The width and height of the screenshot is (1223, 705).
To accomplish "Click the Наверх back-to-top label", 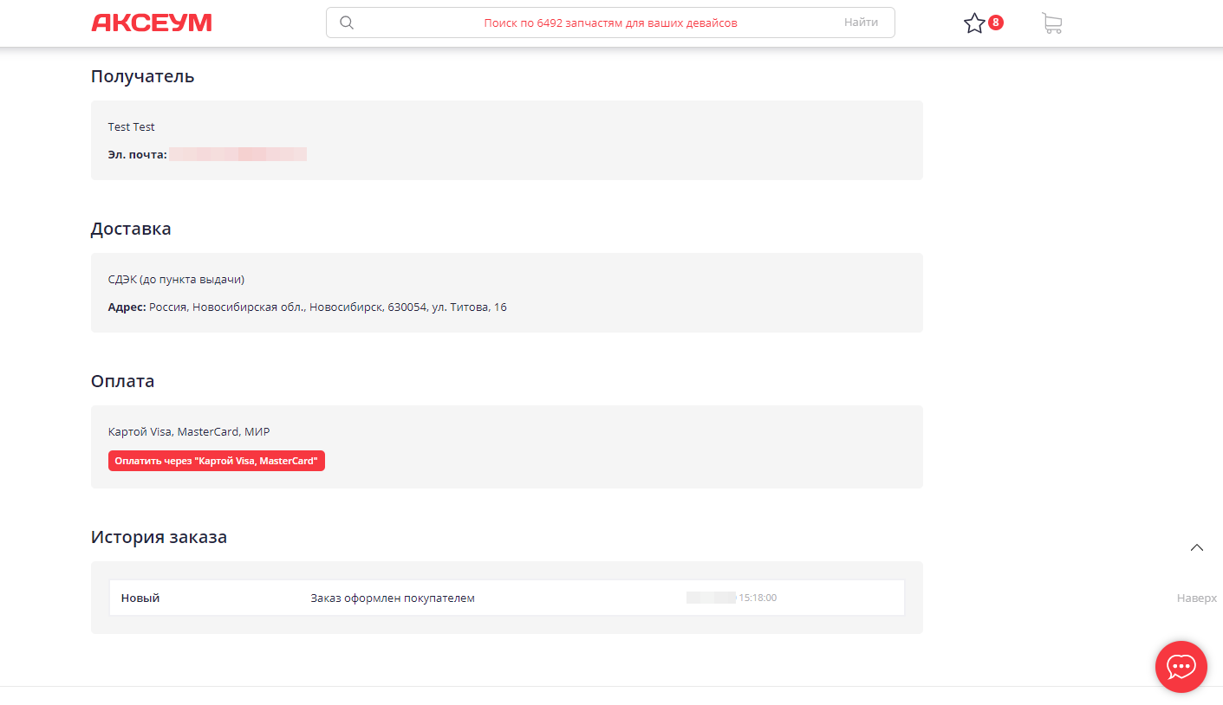I will click(x=1196, y=598).
